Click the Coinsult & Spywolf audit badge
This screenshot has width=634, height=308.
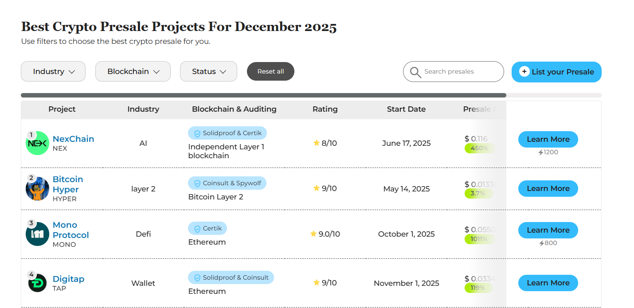tap(227, 183)
